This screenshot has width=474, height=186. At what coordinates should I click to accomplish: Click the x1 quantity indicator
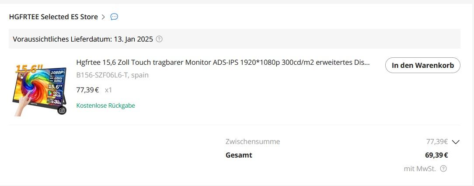pos(108,90)
